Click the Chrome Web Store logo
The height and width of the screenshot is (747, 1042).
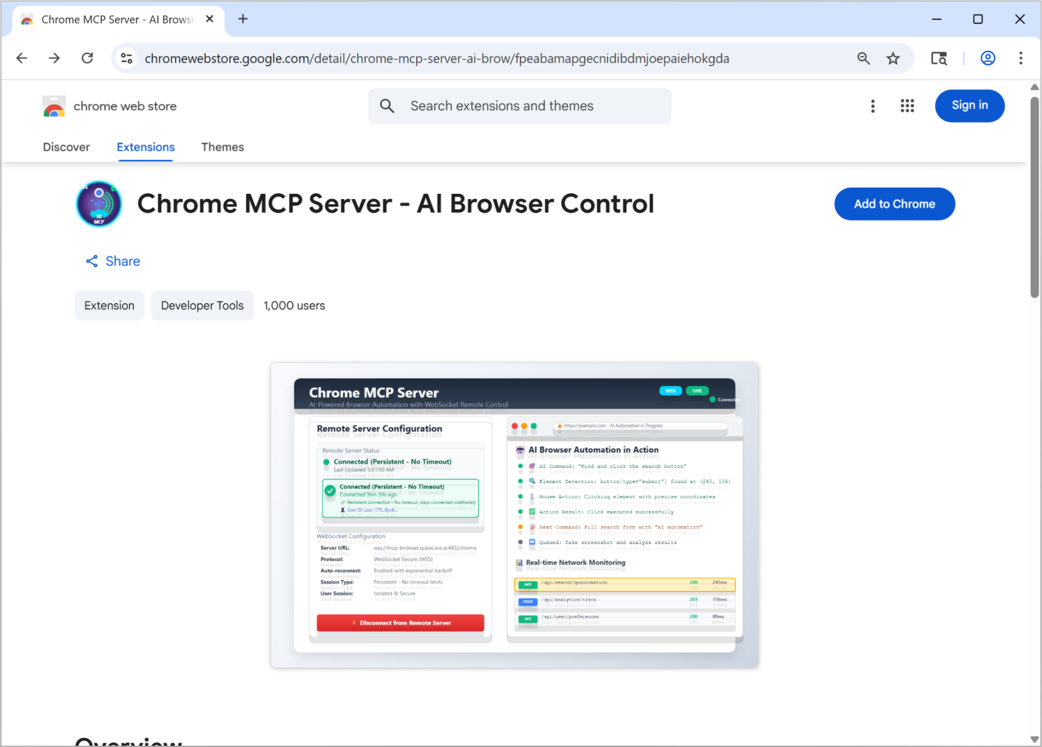[54, 106]
